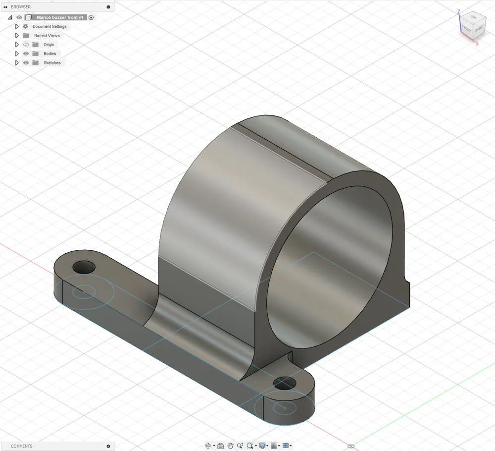The image size is (495, 451).
Task: Click the Origin folder icon
Action: 35,45
